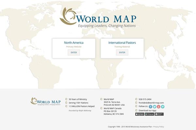Open the Twitter social icon
This screenshot has height=130, width=196.
155,107
